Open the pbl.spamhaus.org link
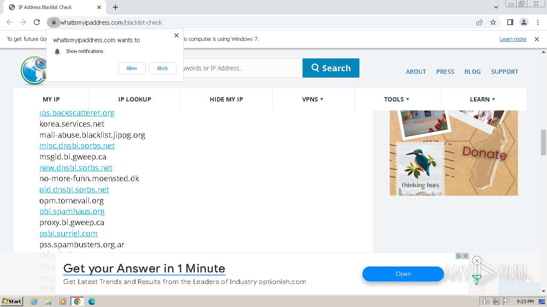 (72, 211)
